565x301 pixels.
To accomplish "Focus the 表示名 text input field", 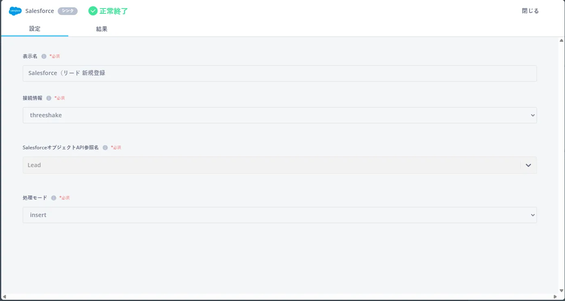I will coord(280,73).
